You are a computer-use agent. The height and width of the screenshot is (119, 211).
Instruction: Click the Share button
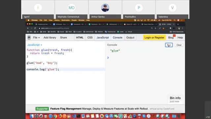pyautogui.click(x=63, y=37)
